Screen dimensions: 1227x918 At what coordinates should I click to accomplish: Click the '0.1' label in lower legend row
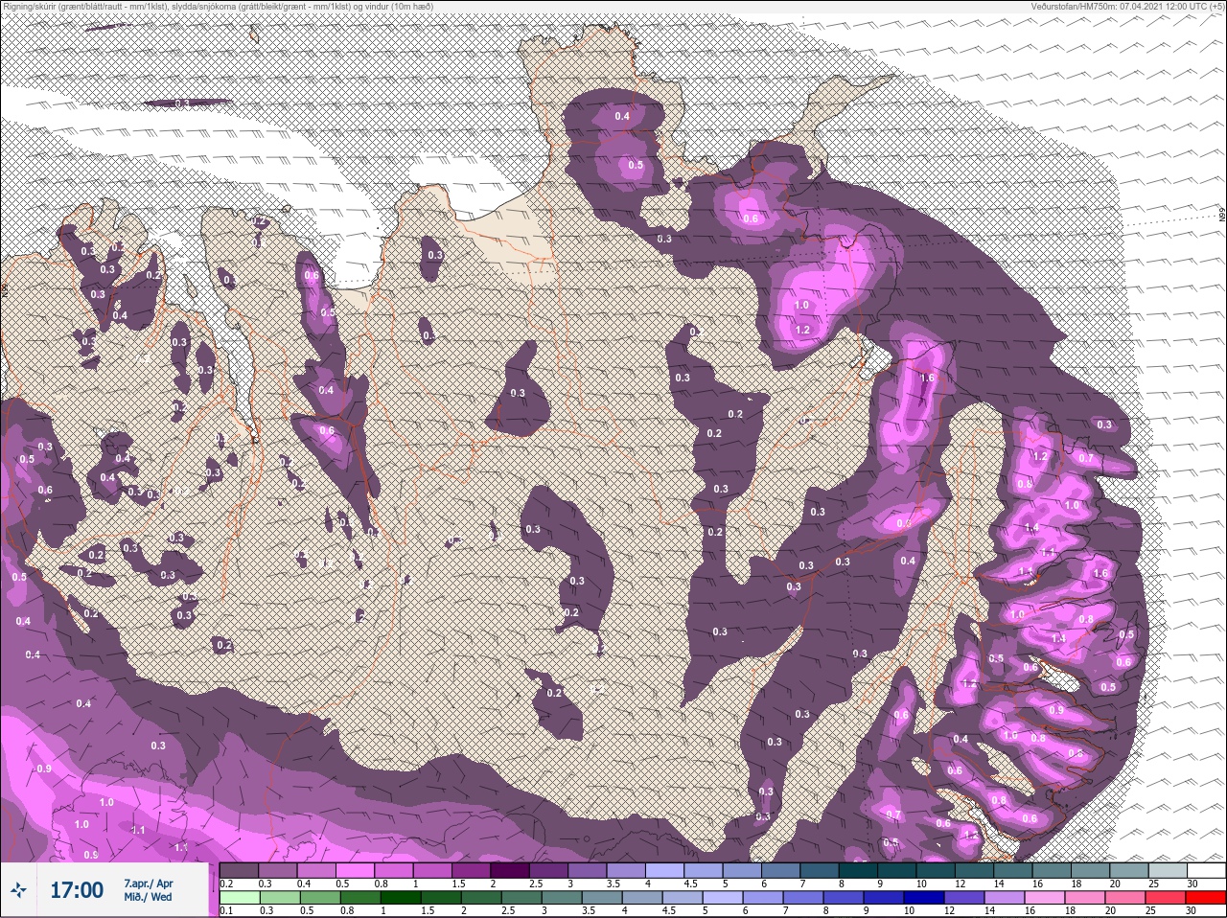click(227, 911)
